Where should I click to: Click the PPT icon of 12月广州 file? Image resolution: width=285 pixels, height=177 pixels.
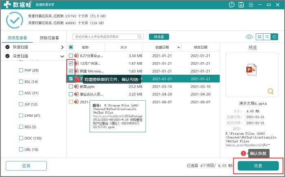pyautogui.click(x=77, y=63)
